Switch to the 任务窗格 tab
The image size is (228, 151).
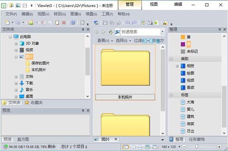coord(197,139)
